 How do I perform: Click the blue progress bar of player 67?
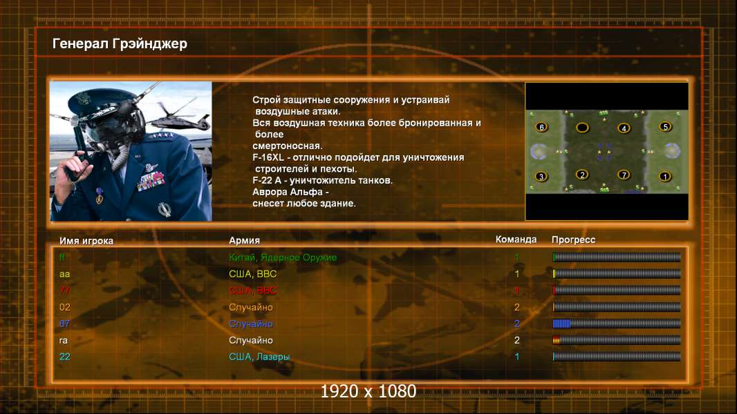(617, 324)
